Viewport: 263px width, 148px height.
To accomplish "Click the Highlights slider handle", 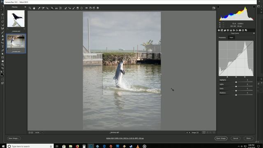I will [236, 82].
